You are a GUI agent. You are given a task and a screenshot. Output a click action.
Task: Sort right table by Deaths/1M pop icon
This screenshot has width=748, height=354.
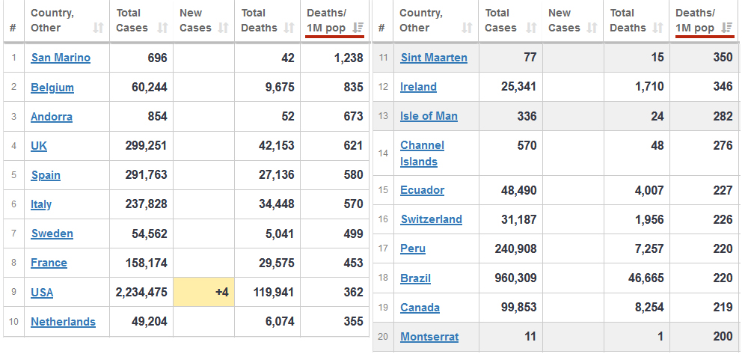pyautogui.click(x=727, y=28)
